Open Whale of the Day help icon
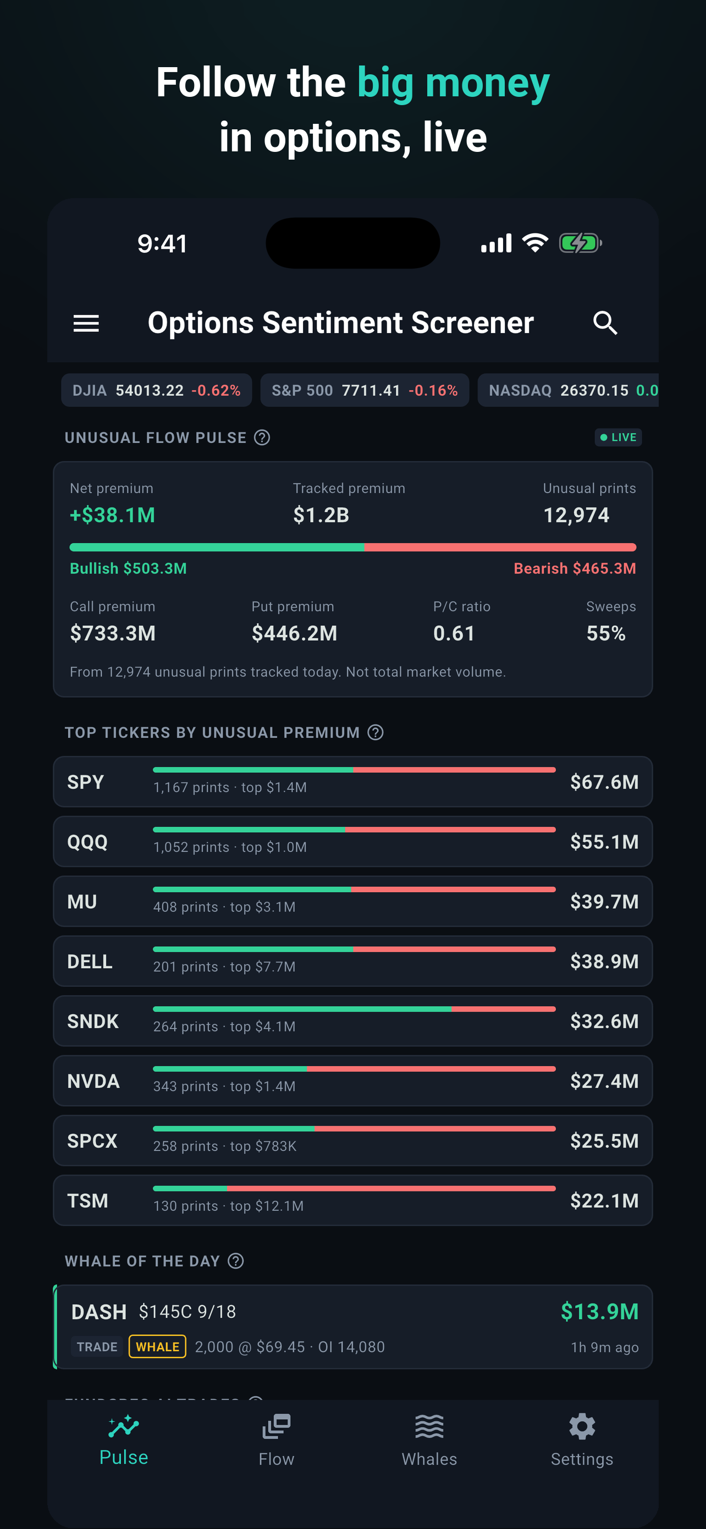The height and width of the screenshot is (1529, 706). (x=236, y=1261)
